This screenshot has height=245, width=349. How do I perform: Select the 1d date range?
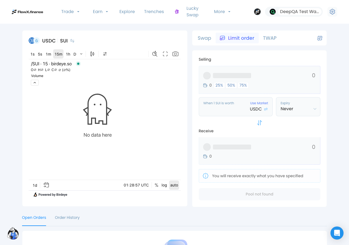[35, 185]
